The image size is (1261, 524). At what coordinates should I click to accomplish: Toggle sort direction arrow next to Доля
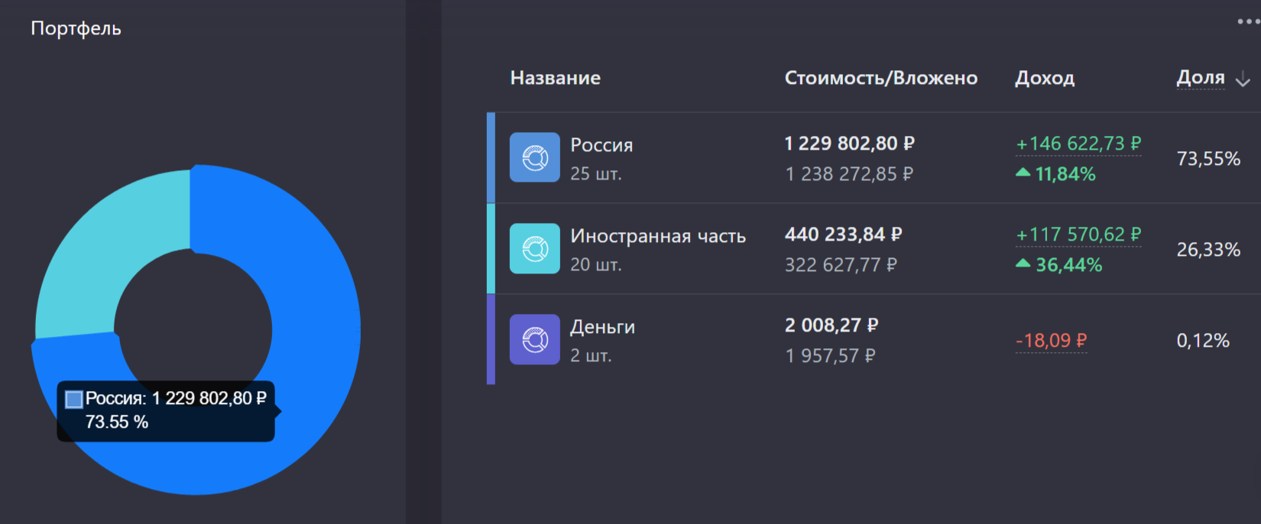(x=1243, y=79)
